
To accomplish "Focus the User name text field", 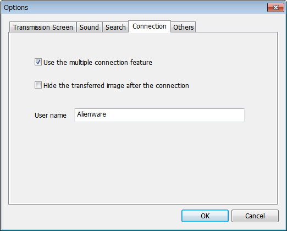I will (x=159, y=115).
